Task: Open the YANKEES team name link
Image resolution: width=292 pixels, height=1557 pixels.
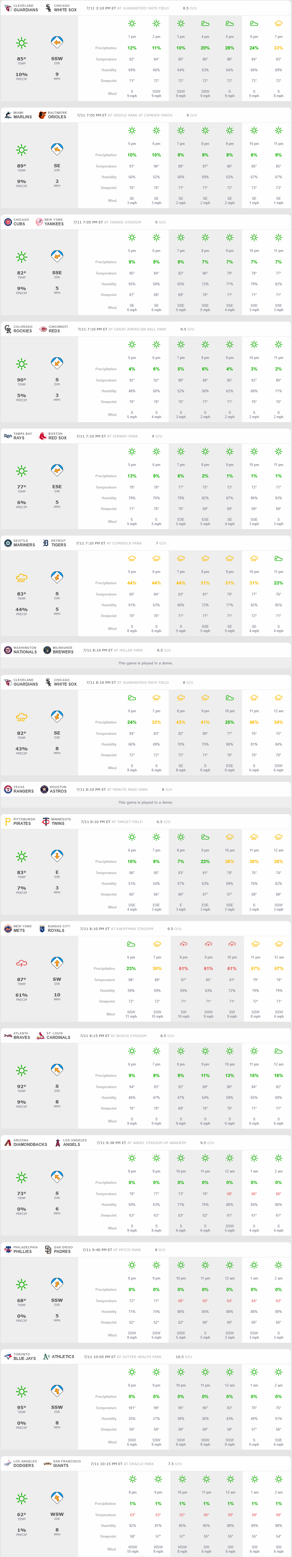Action: coord(54,224)
